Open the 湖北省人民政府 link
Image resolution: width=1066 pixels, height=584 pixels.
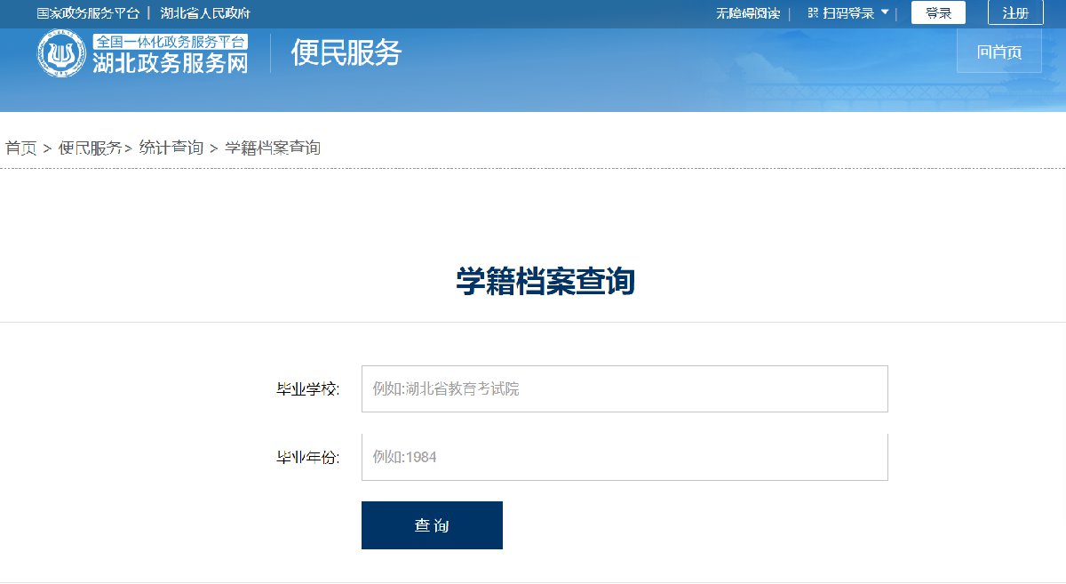click(x=205, y=13)
